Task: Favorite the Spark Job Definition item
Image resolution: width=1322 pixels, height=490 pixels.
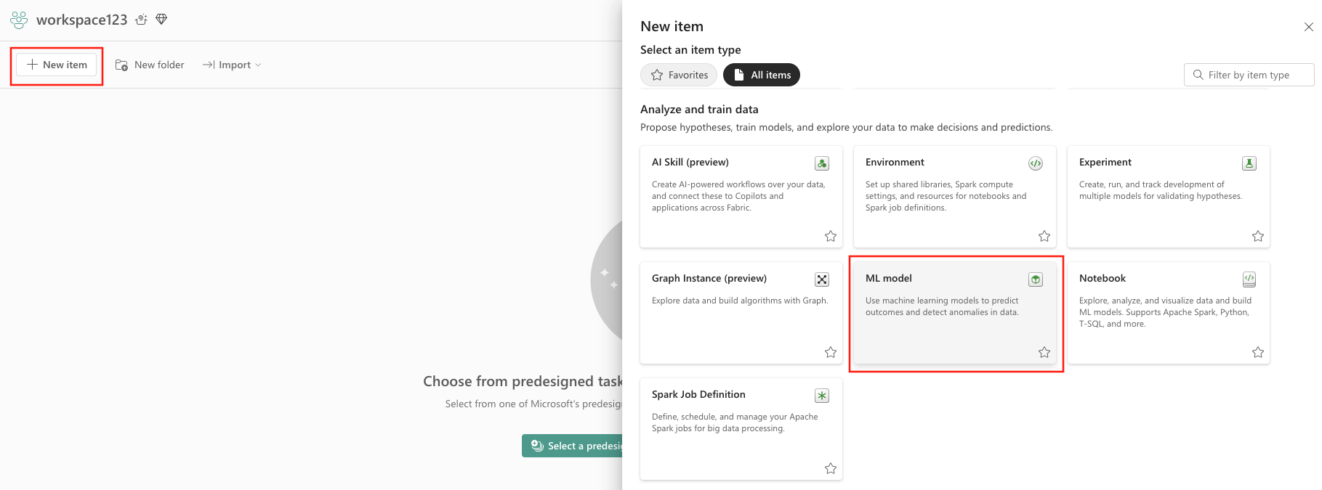Action: coord(831,468)
